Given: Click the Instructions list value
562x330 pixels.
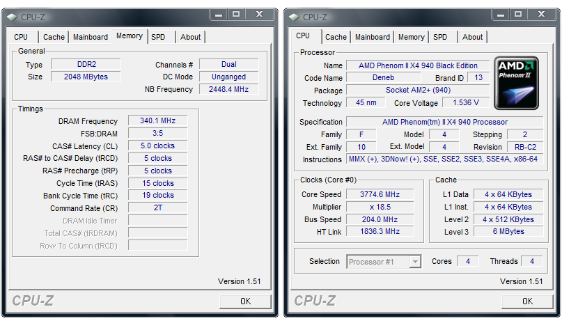Looking at the screenshot, I should (445, 159).
